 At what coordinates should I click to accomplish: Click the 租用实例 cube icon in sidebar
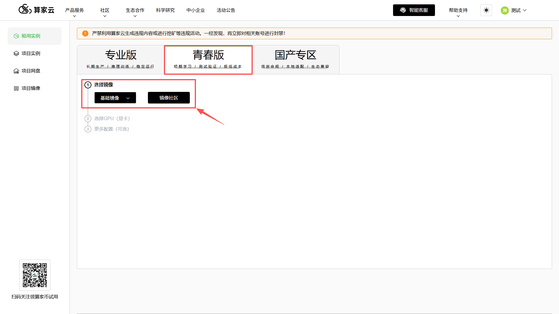[16, 36]
